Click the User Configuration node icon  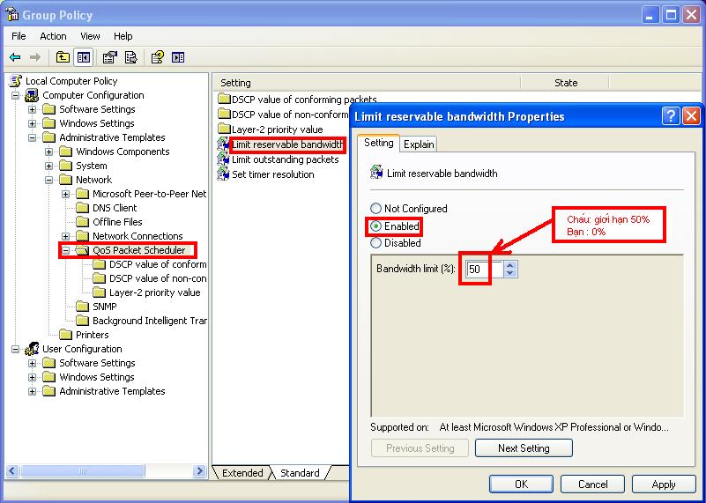point(32,349)
